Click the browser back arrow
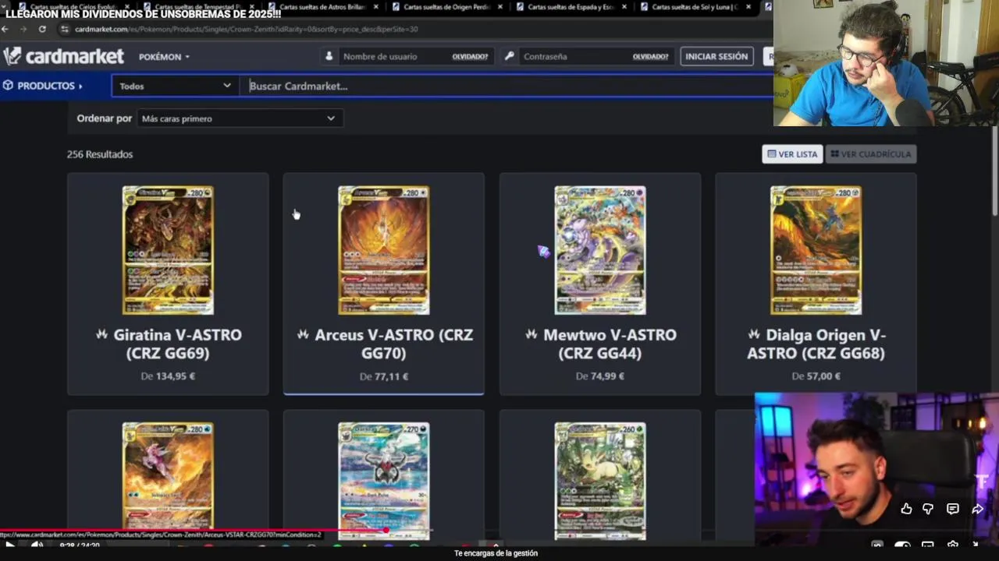 tap(5, 29)
